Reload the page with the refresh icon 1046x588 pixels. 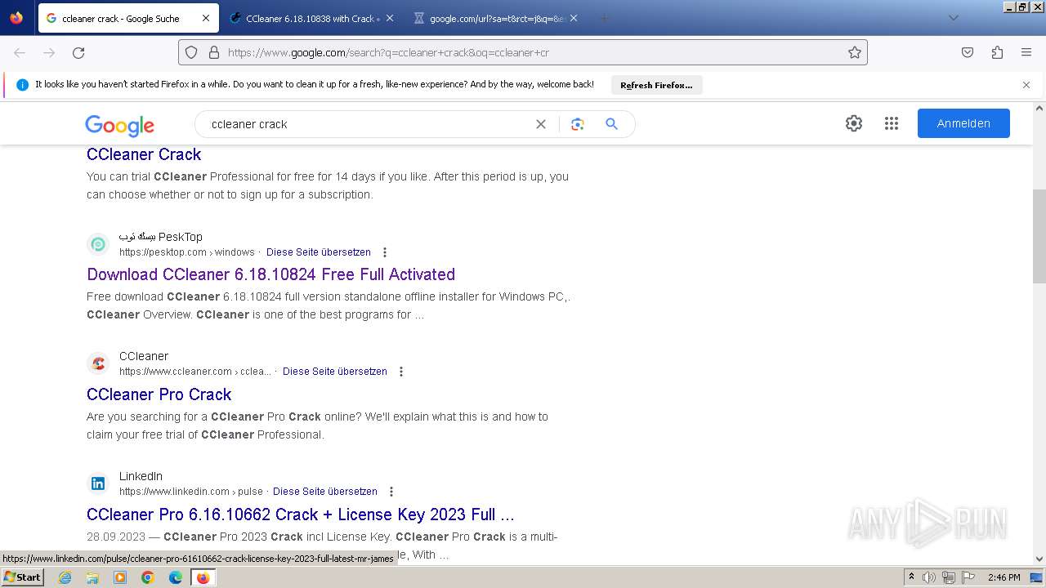[78, 52]
